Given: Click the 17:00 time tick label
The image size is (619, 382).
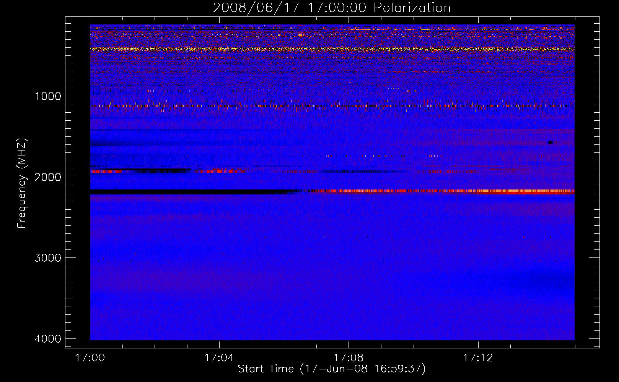Looking at the screenshot, I should tap(90, 358).
